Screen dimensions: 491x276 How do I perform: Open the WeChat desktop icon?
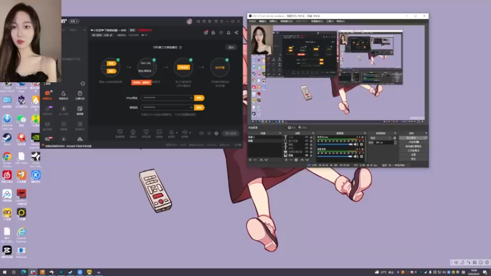[x=21, y=119]
